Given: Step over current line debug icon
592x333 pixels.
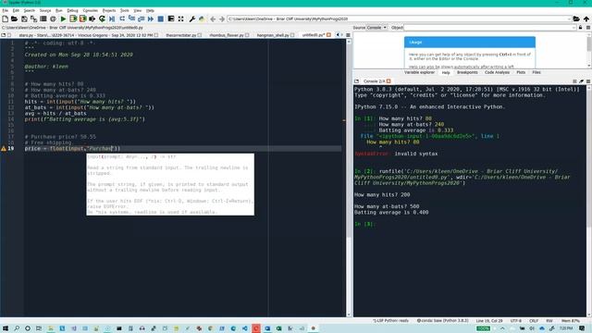Looking at the screenshot, I should 122,18.
